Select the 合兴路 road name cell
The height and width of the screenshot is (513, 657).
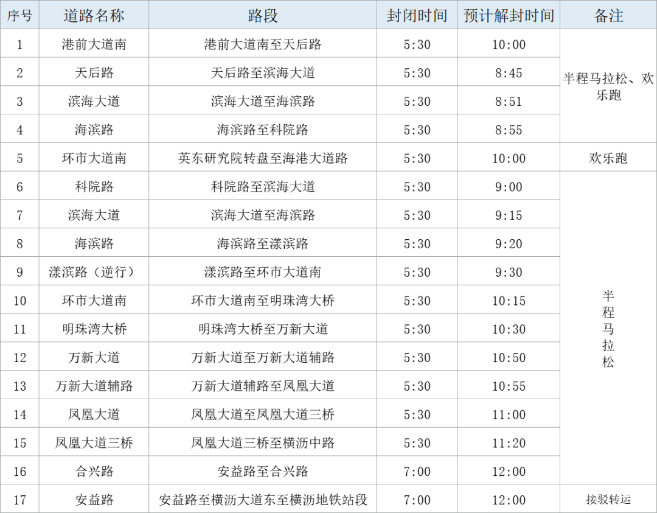tap(94, 472)
